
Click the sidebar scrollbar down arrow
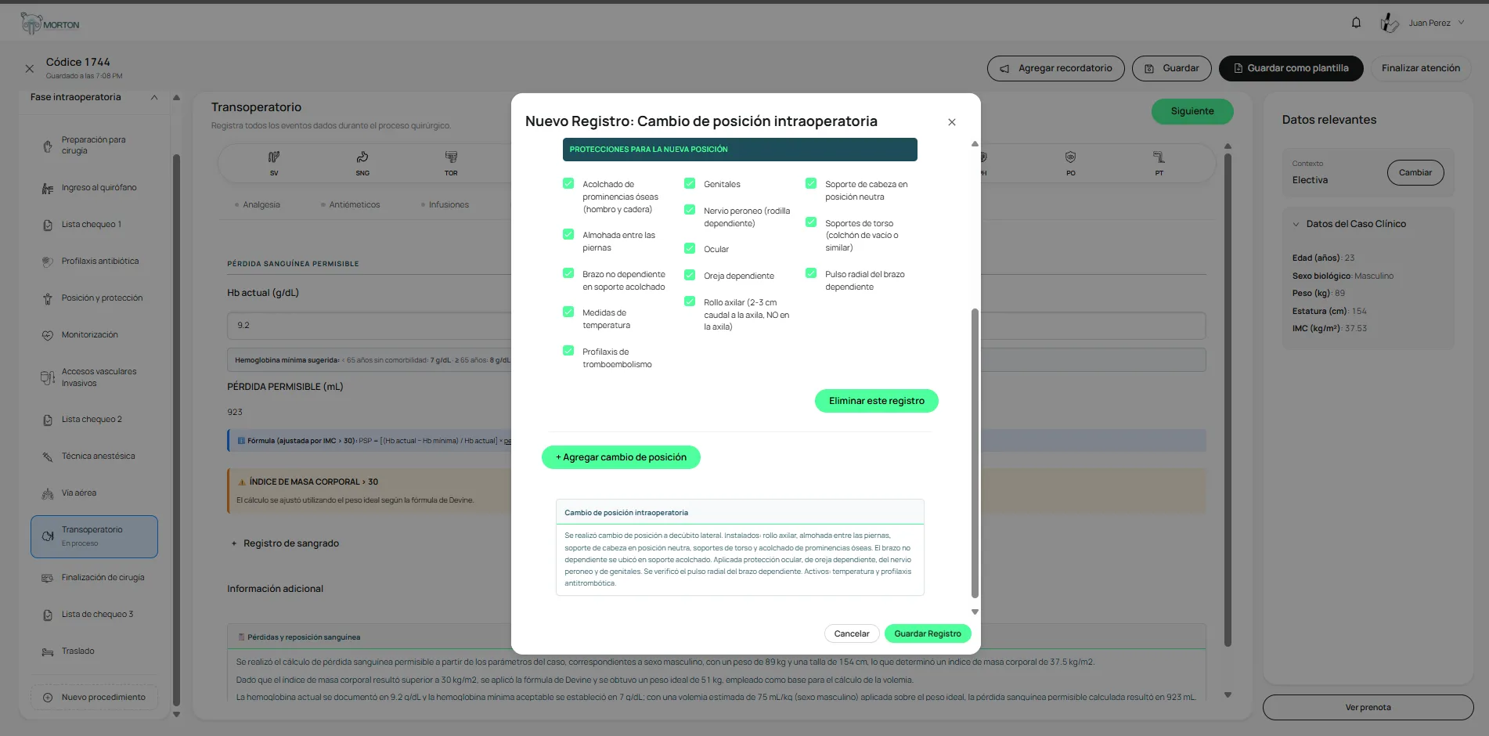[x=176, y=714]
